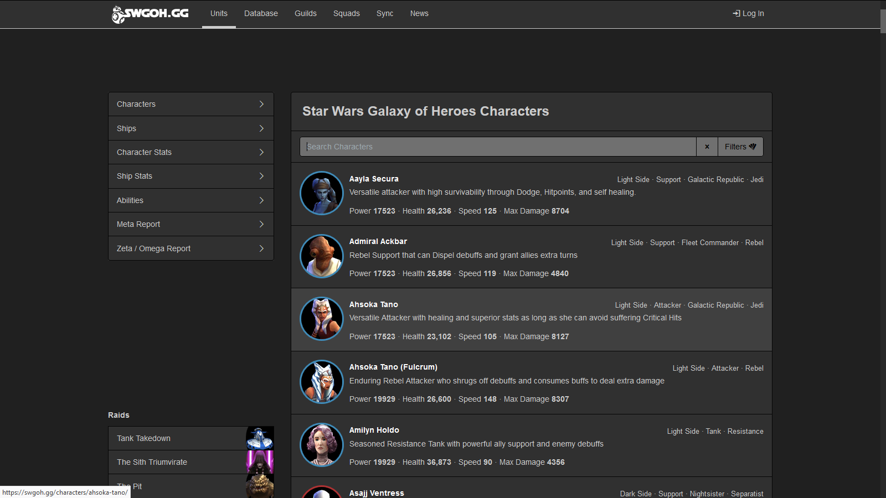Expand the Character Stats chevron
Screen dimensions: 886x498
coord(261,152)
